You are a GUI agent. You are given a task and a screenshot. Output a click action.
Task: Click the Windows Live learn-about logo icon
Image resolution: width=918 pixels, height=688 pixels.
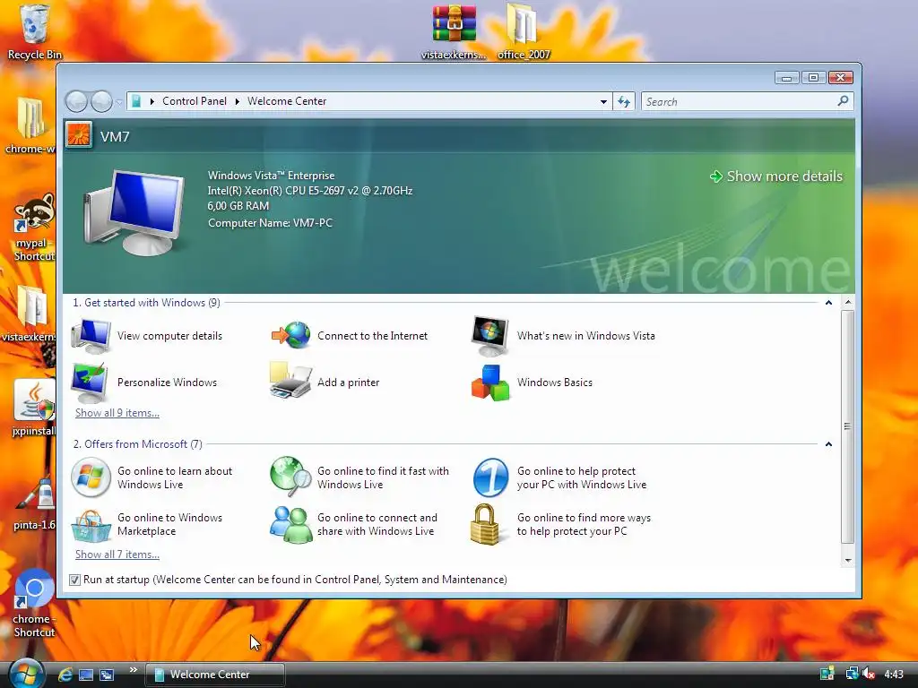91,477
